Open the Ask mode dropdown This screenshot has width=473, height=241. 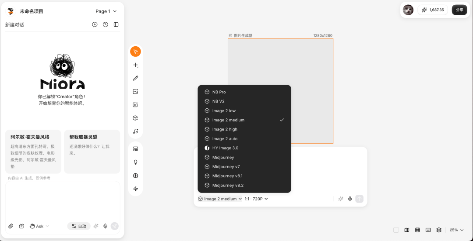39,226
